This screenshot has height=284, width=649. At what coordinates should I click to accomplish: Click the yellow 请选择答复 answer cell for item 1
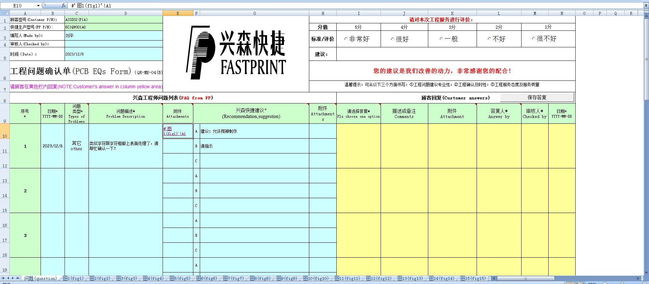(359, 146)
